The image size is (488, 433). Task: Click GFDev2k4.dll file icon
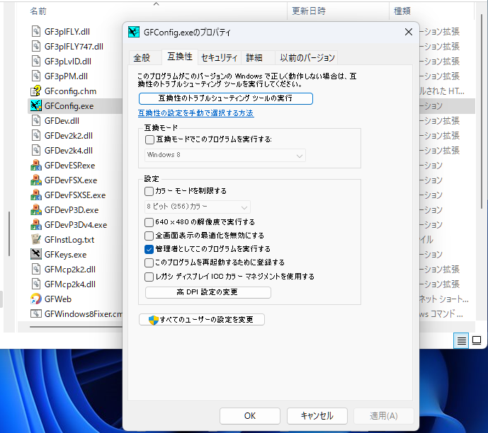click(x=36, y=151)
